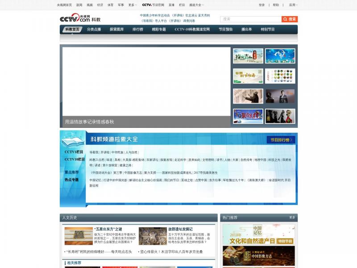Screen dimensions: 357x268
Task: Open 走近科学 program link
Action: (180, 160)
